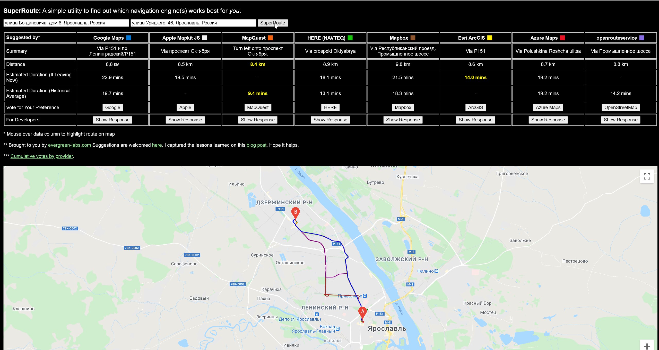Vote for the Google route

112,107
